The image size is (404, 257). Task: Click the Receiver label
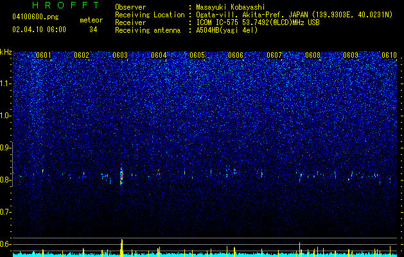coord(130,22)
